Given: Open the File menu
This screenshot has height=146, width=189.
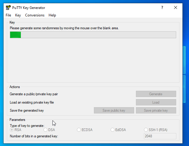Looking at the screenshot, I should click(x=8, y=15).
